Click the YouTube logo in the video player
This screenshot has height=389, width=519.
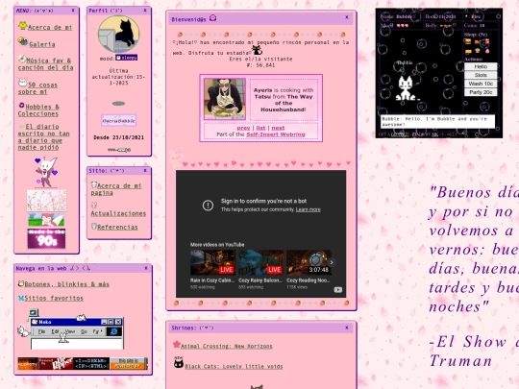[x=338, y=290]
